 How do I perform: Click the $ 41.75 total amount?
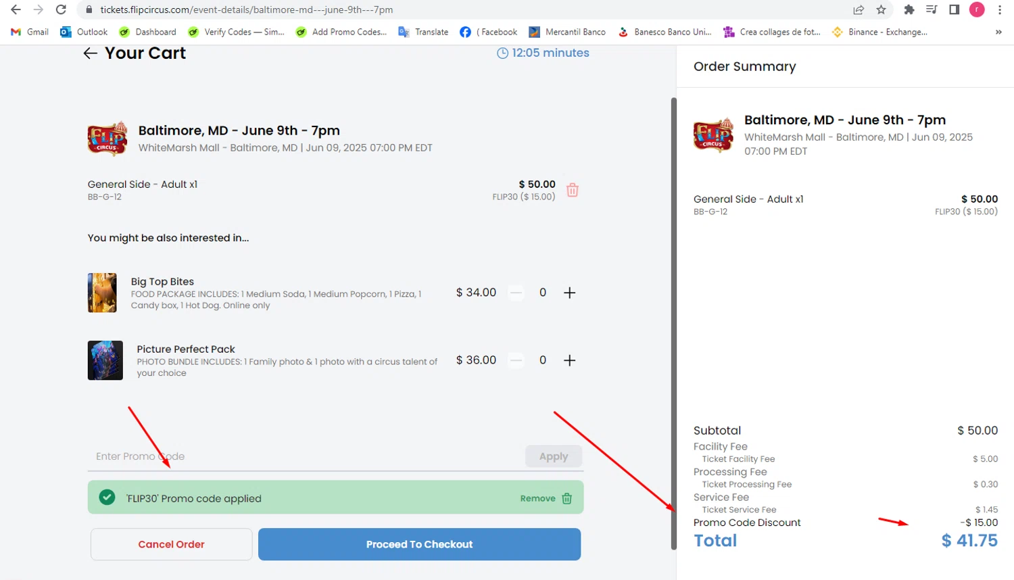(969, 541)
